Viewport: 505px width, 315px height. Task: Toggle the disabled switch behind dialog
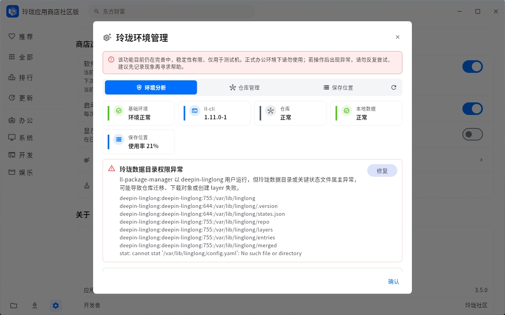point(473,134)
